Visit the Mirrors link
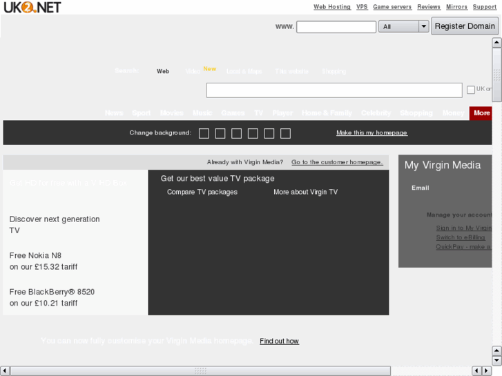The width and height of the screenshot is (502, 376). point(456,7)
